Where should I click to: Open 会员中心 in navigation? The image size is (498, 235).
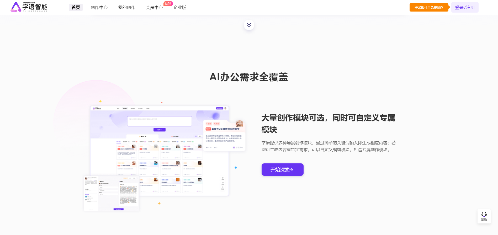pyautogui.click(x=154, y=7)
